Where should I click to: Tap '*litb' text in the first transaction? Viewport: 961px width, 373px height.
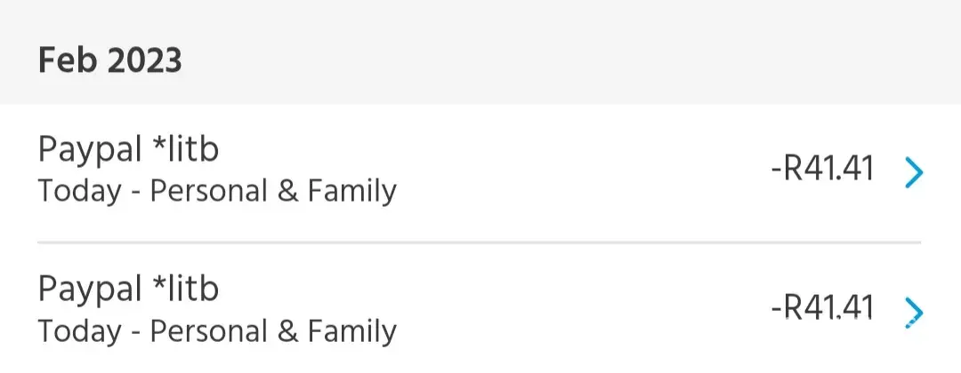tap(187, 150)
